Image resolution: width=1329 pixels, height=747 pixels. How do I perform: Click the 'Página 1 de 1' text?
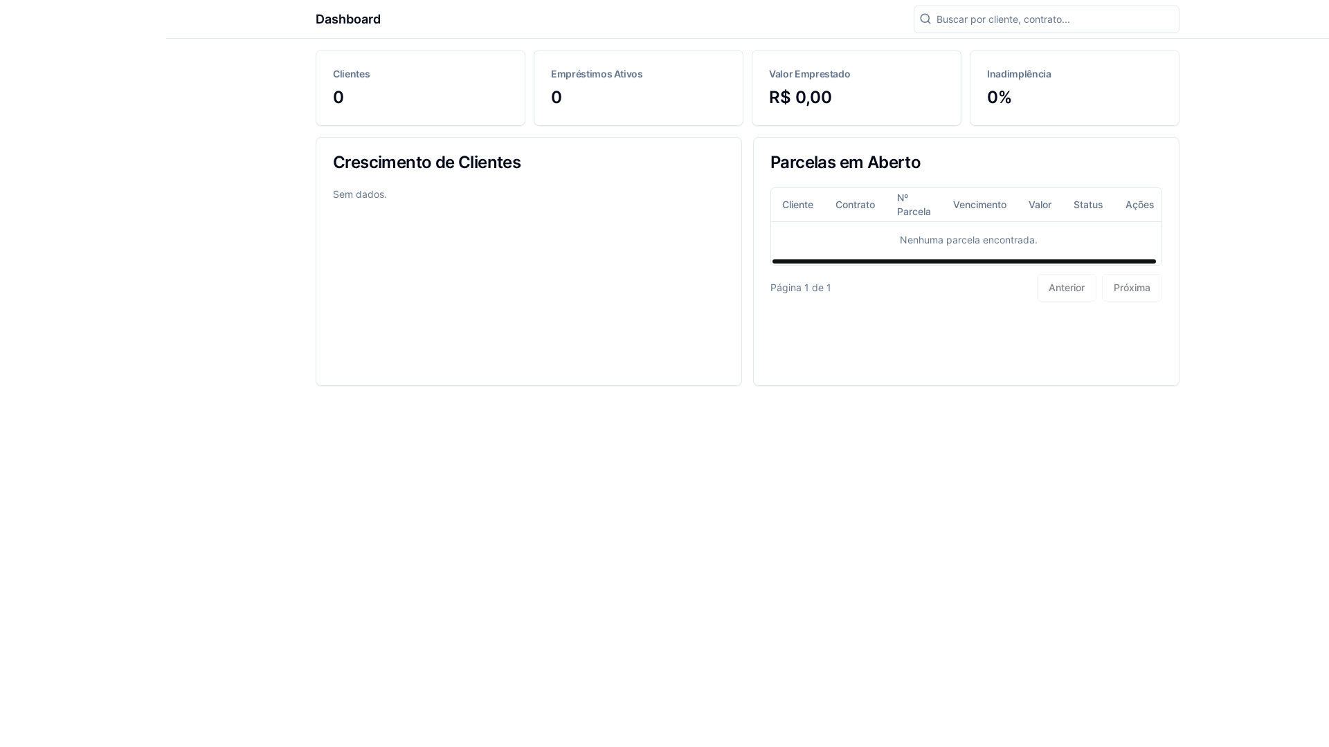pos(800,288)
